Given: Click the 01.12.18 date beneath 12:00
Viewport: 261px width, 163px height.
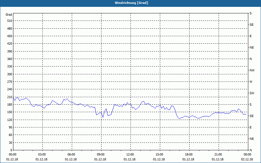Looking at the screenshot, I should pos(130,159).
